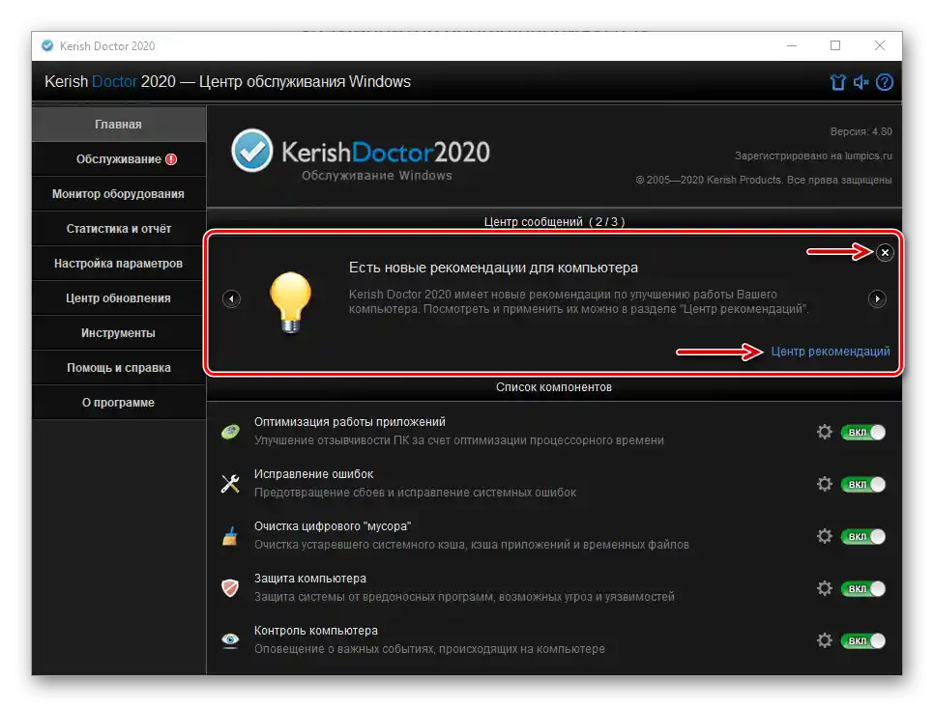Open the Обслуживание section
The width and height of the screenshot is (934, 707).
(119, 159)
